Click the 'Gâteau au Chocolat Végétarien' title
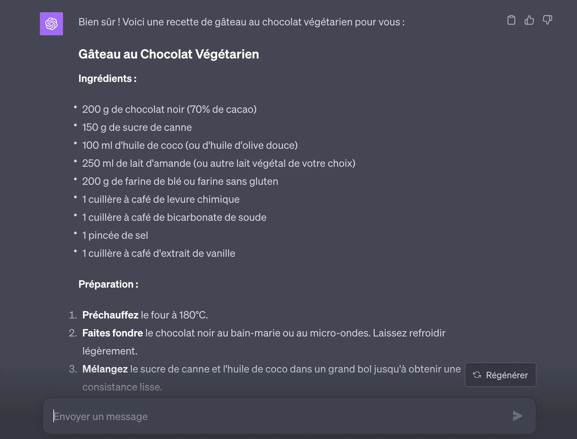This screenshot has height=439, width=577. click(169, 54)
